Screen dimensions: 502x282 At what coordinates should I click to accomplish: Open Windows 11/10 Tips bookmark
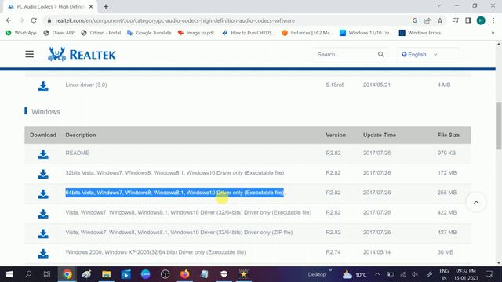coord(366,33)
